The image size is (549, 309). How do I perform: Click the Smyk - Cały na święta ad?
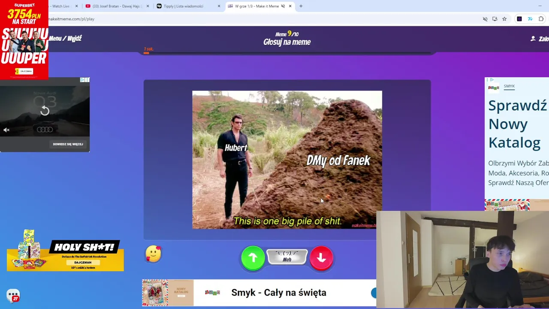click(x=279, y=293)
